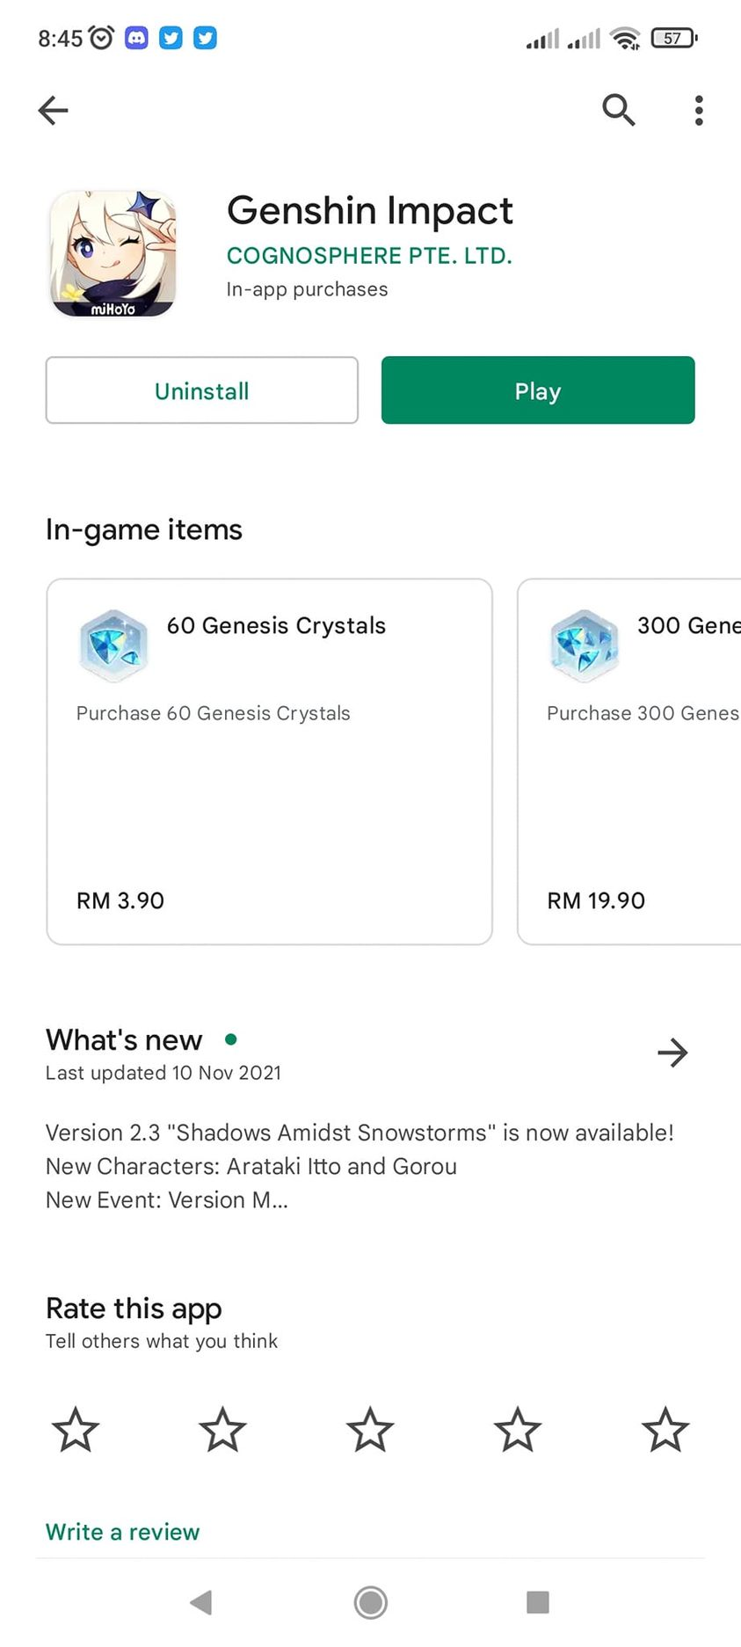This screenshot has width=741, height=1647.
Task: Open search with the magnifier icon
Action: [618, 110]
